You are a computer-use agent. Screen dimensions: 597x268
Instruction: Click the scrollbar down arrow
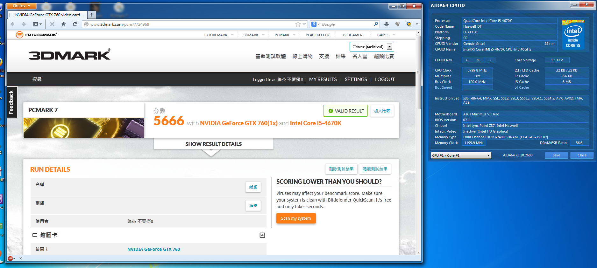(418, 252)
